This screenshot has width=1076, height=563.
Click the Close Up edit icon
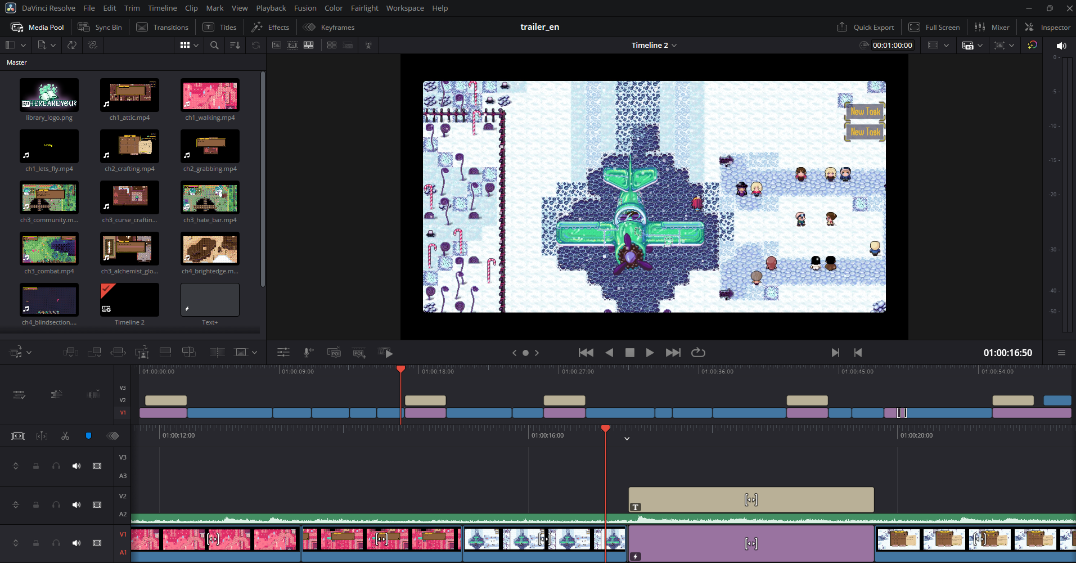(142, 353)
